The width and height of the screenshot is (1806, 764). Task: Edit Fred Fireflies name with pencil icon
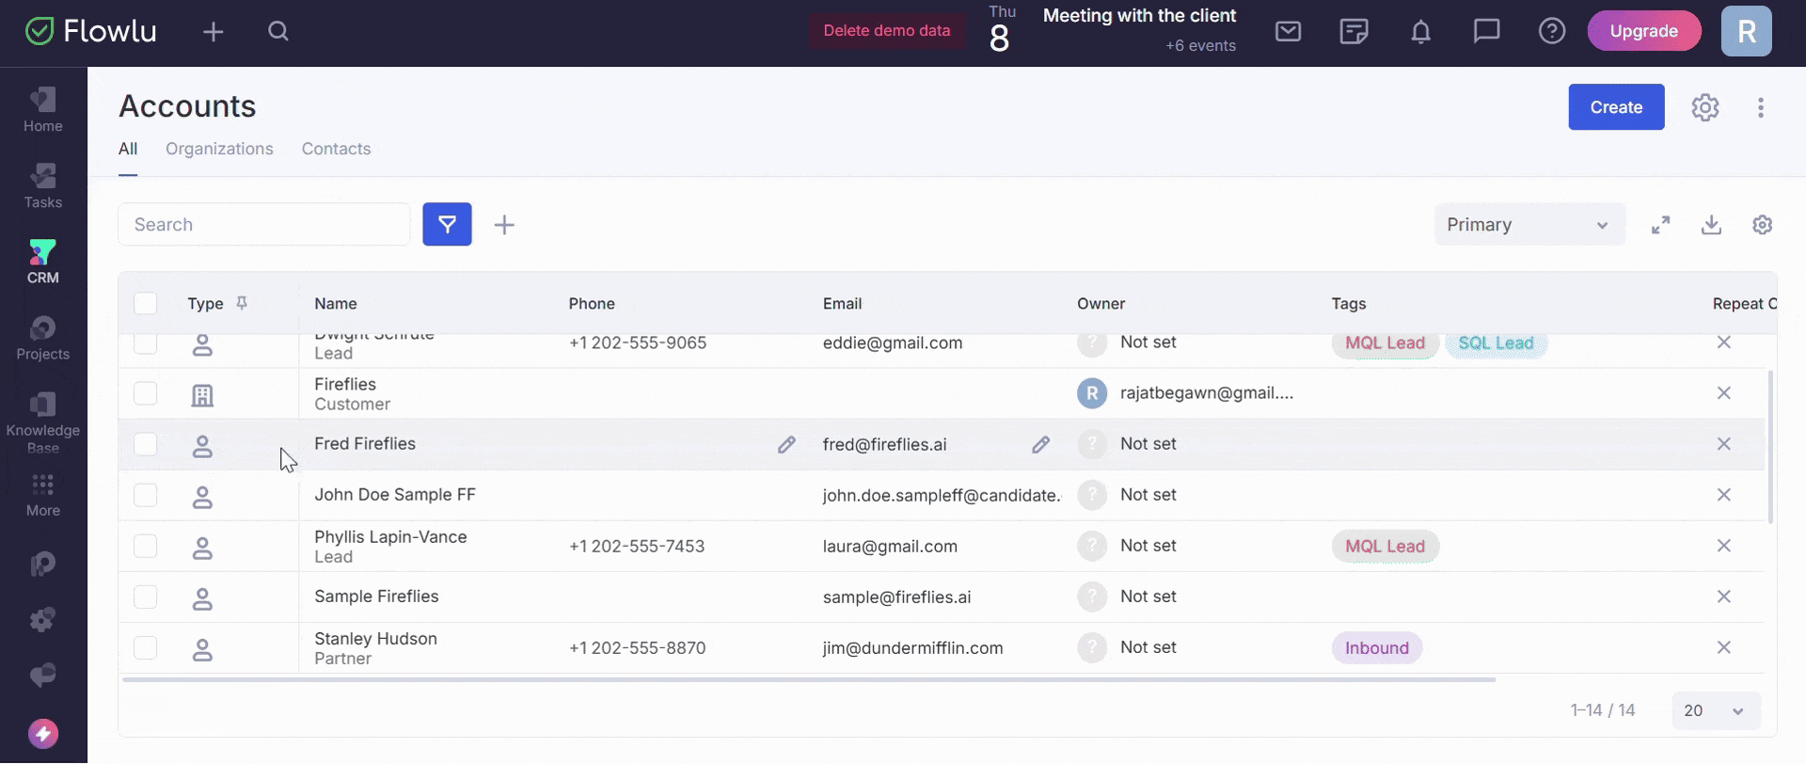point(786,444)
